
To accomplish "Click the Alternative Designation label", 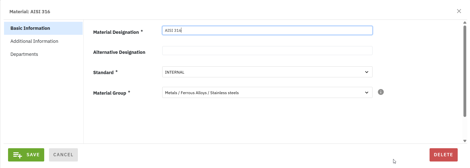I will coord(119,52).
